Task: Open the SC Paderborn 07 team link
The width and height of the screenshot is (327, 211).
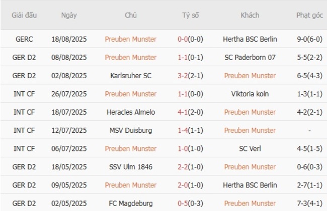Action: 250,57
